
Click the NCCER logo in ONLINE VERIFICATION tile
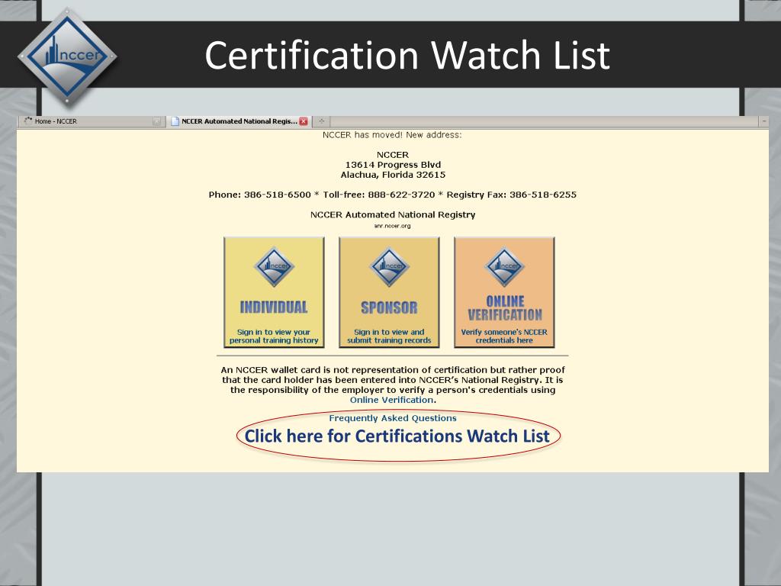point(504,266)
